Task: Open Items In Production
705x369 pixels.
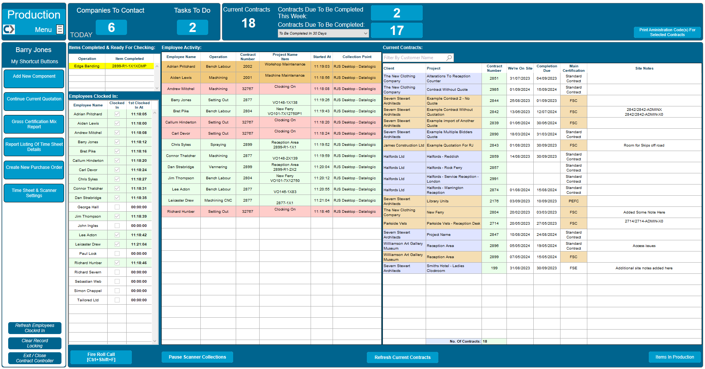Action: tap(674, 357)
